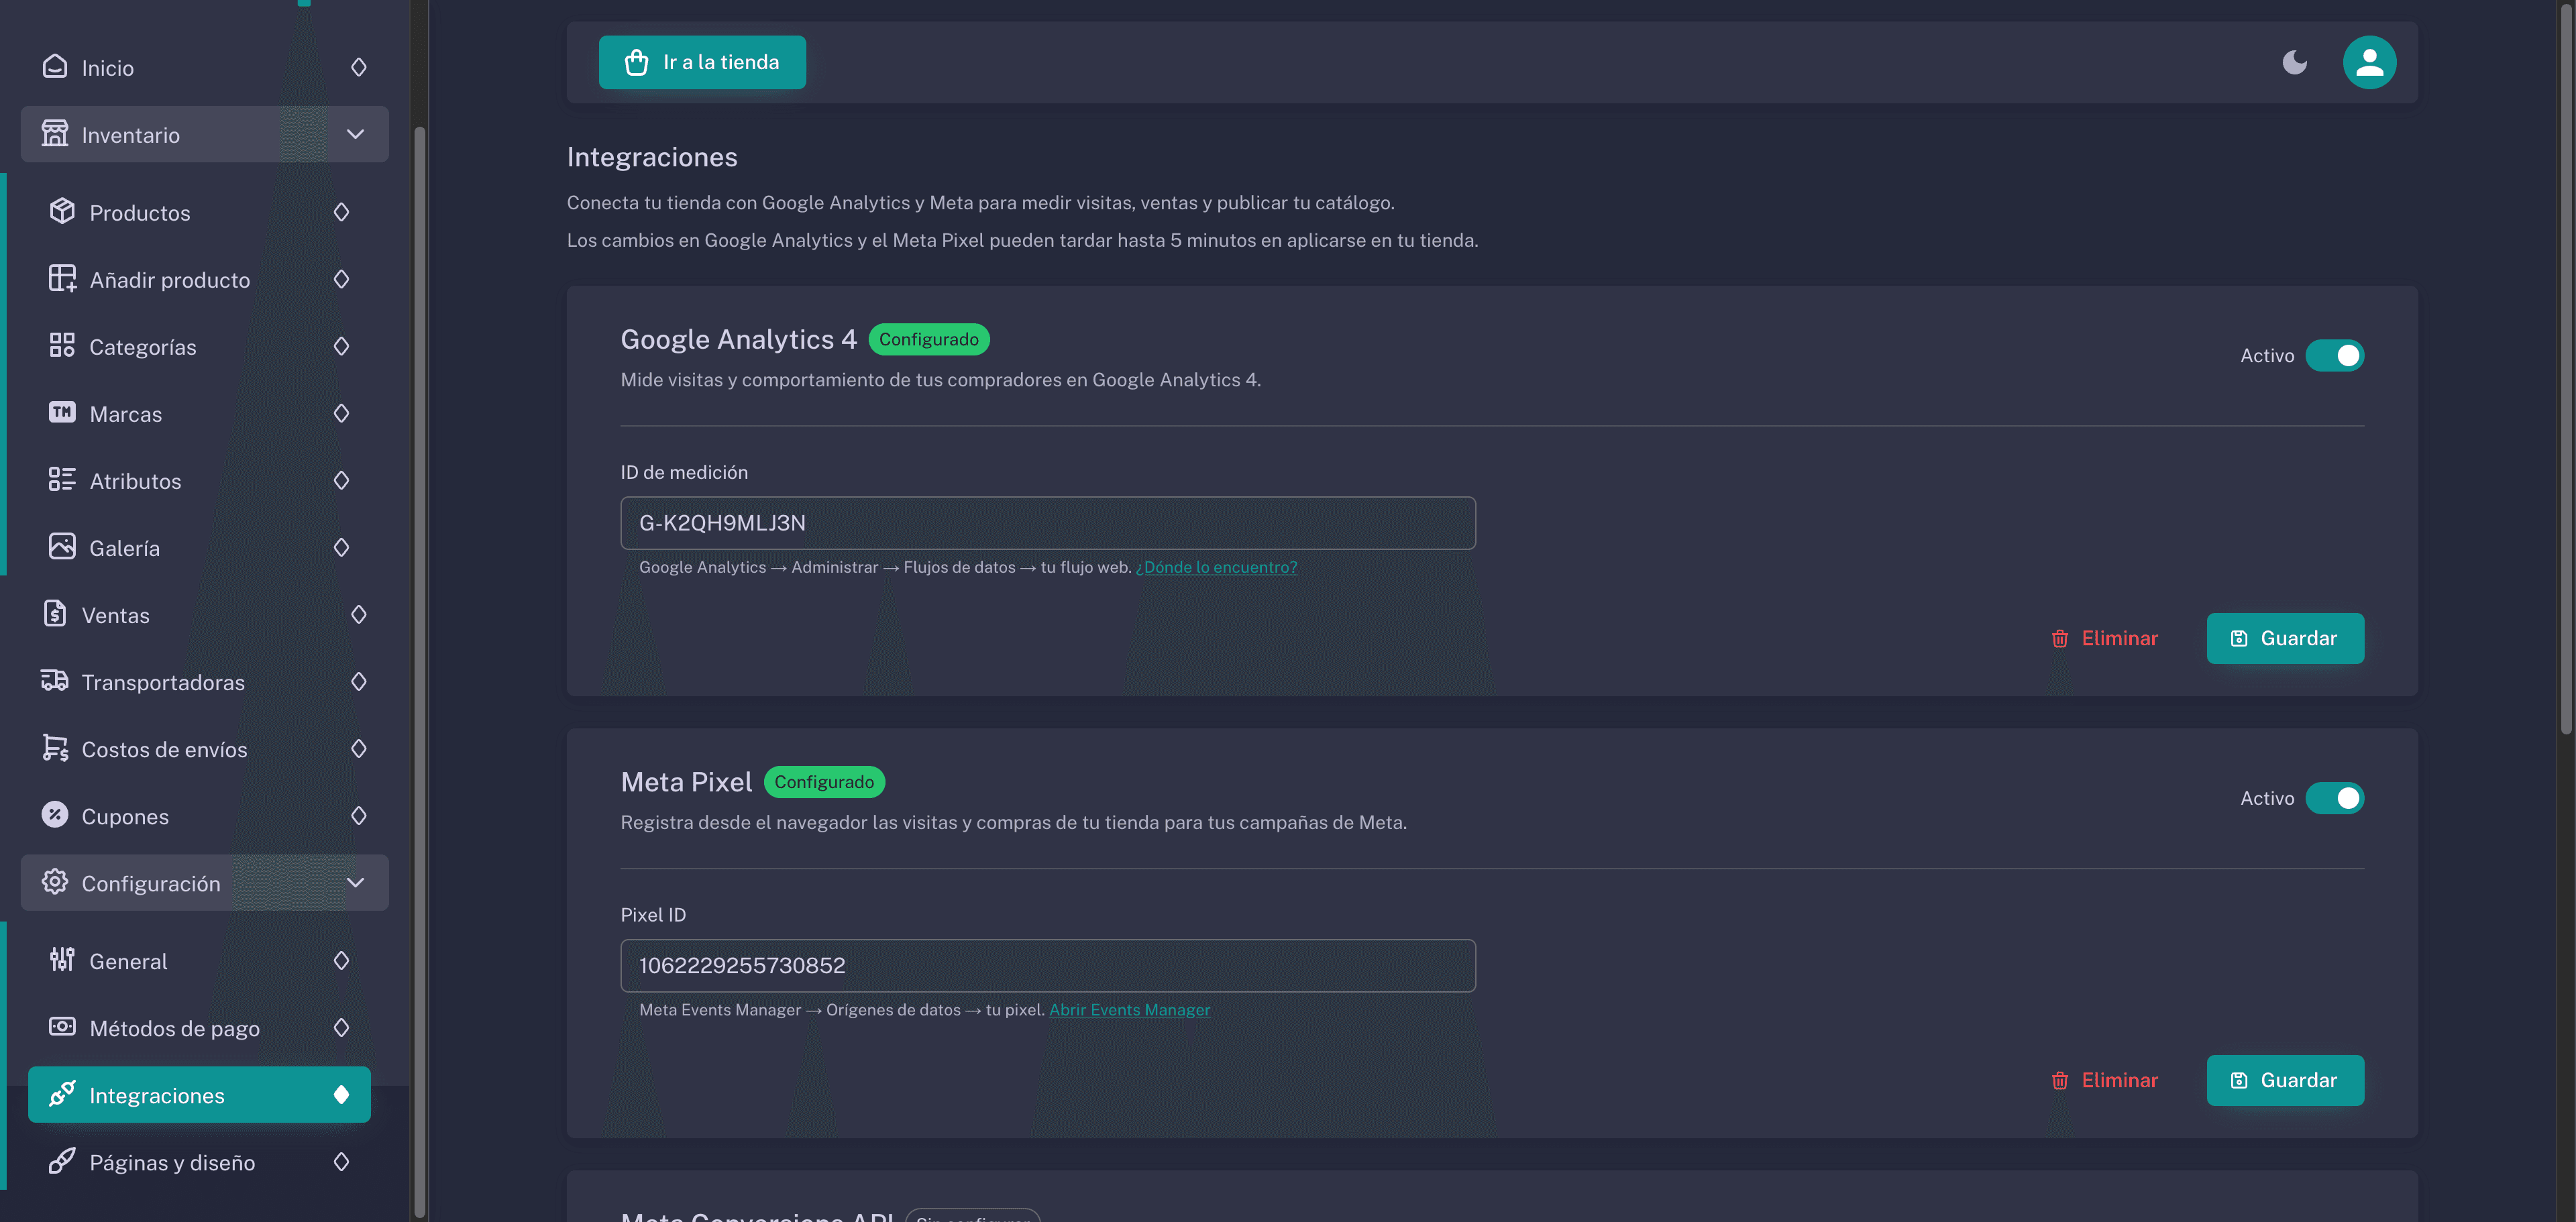
Task: Collapse the Configuración menu chevron
Action: pyautogui.click(x=355, y=882)
